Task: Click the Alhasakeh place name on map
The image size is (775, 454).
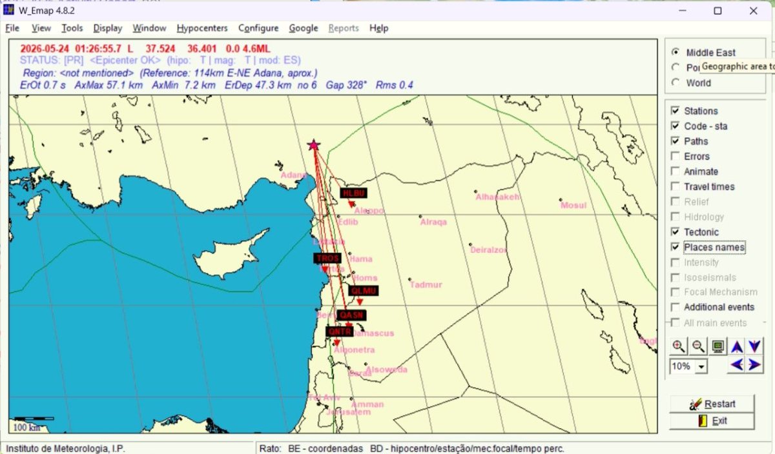Action: [x=497, y=197]
